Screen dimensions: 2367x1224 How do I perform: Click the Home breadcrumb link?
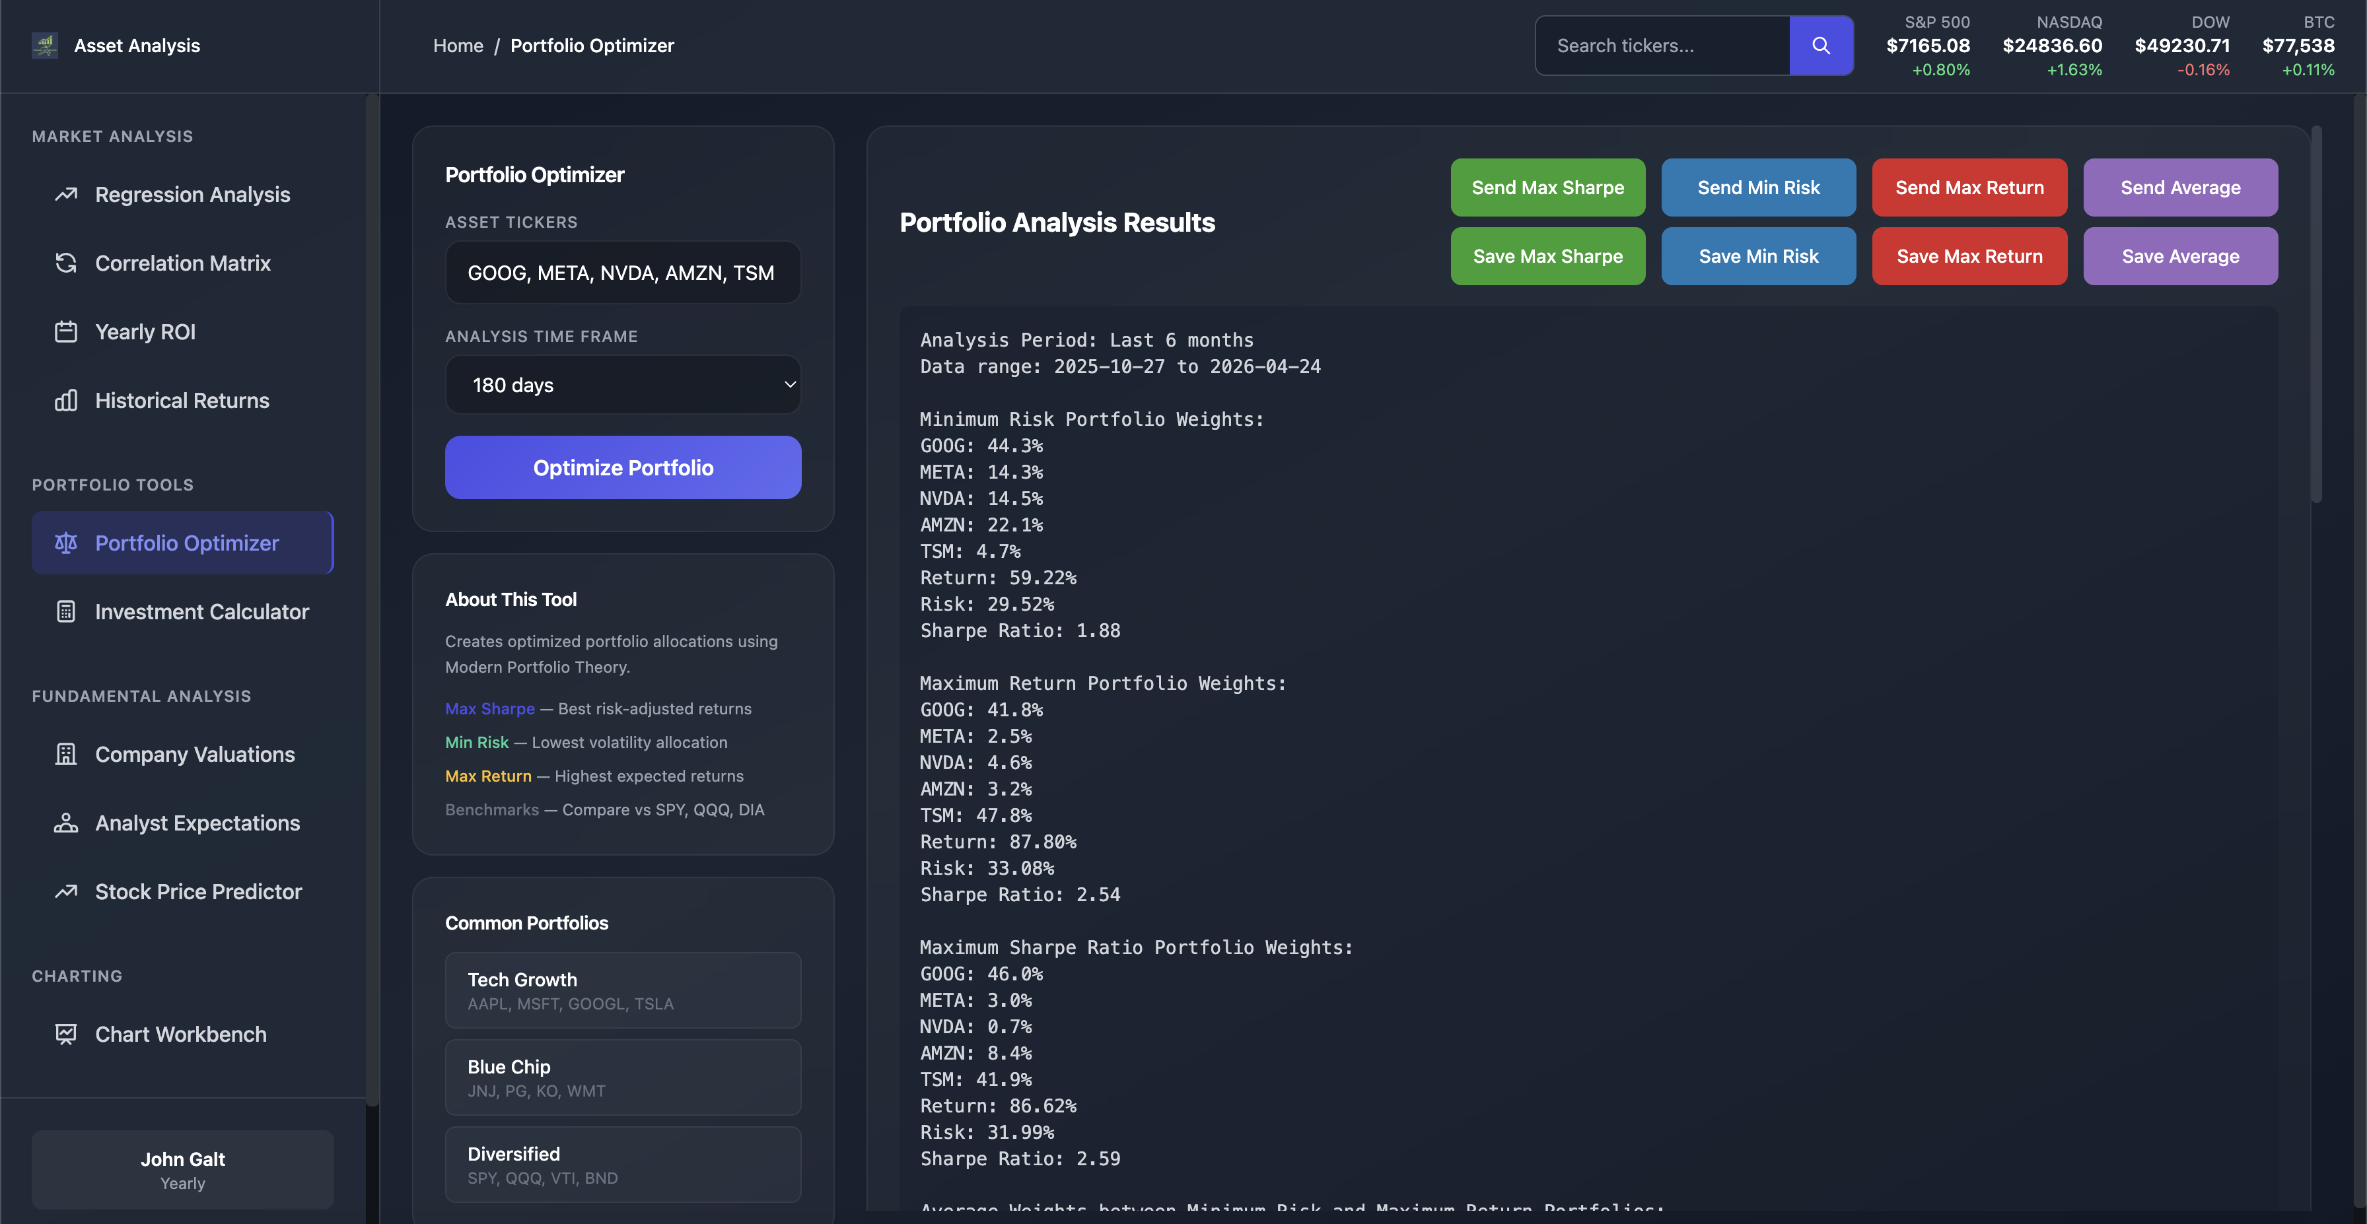tap(458, 46)
